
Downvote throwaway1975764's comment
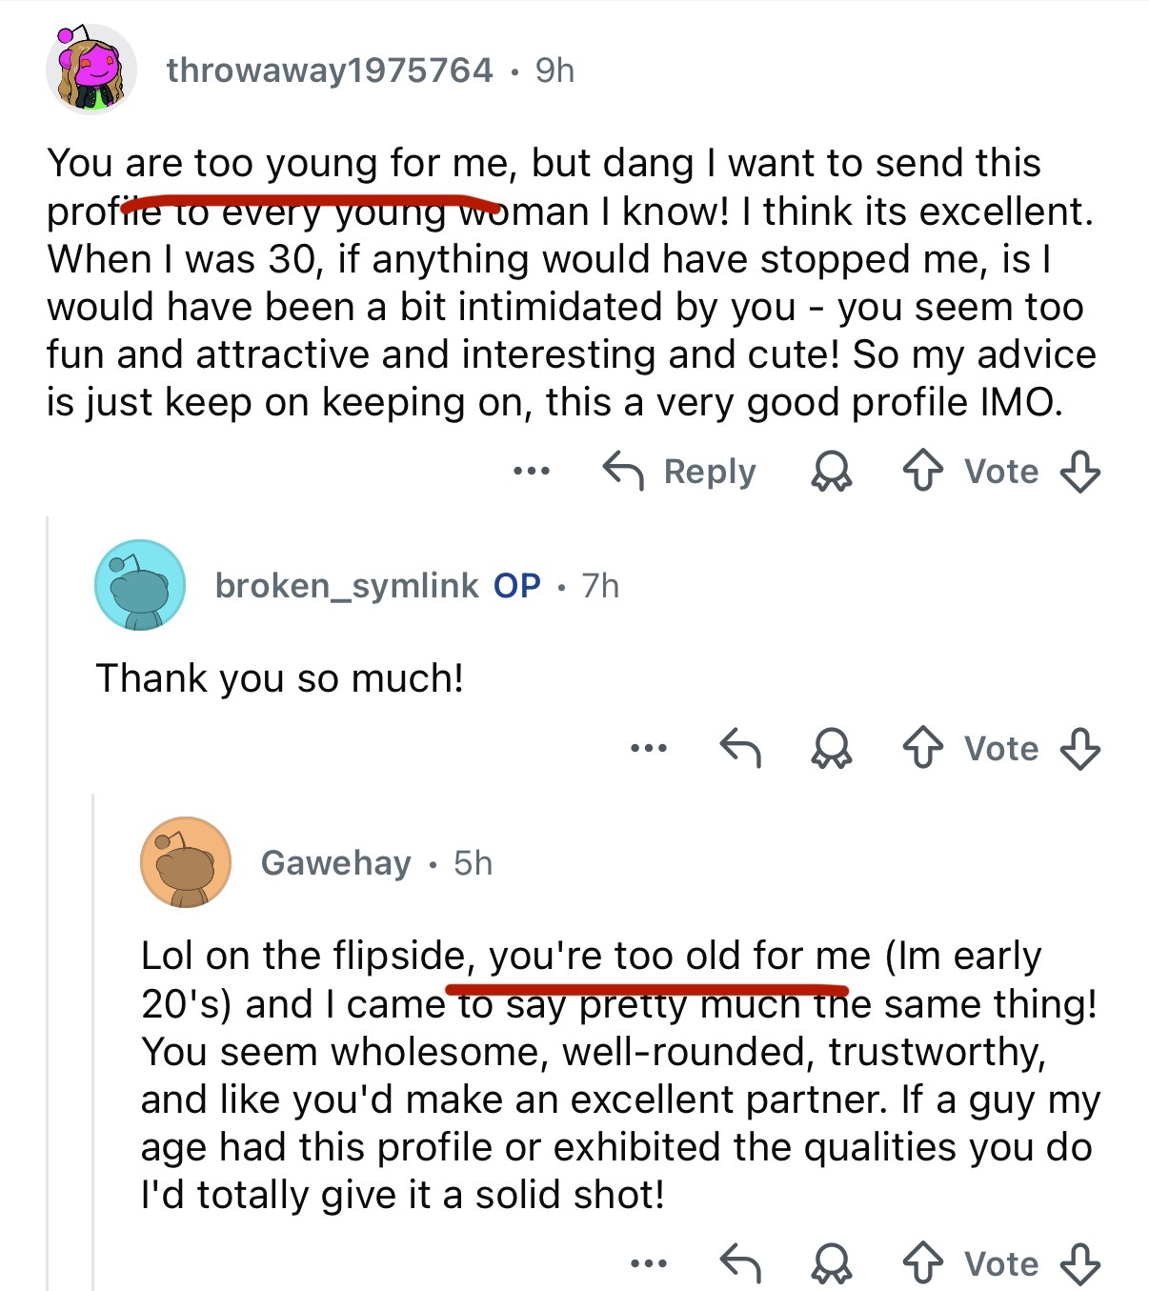coord(1080,471)
